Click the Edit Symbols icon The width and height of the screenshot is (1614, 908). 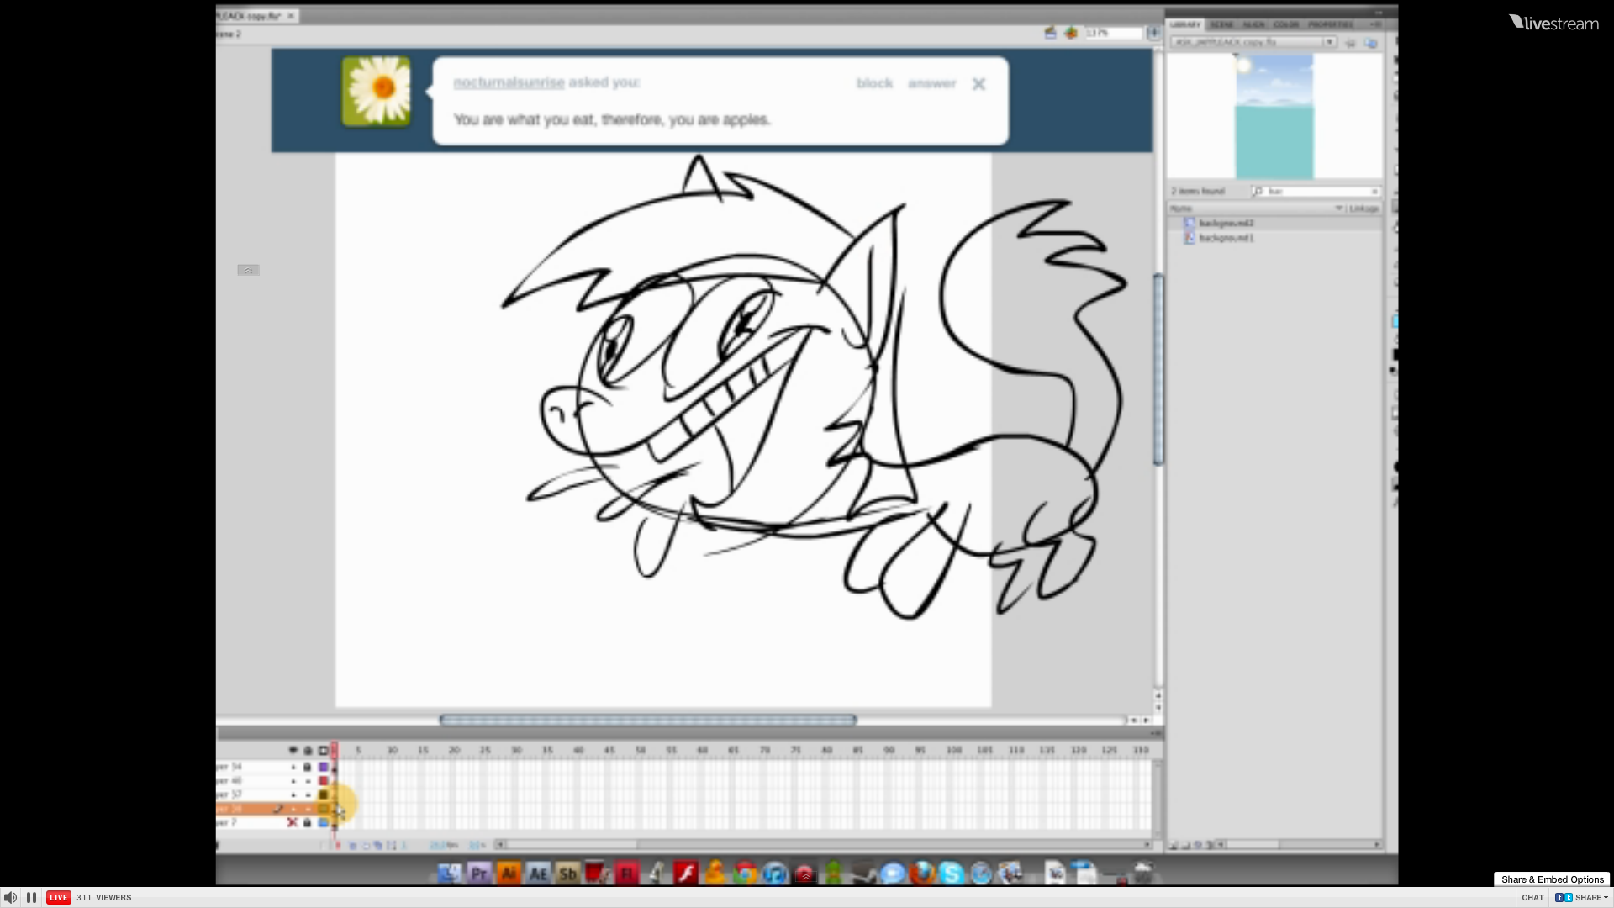1071,33
